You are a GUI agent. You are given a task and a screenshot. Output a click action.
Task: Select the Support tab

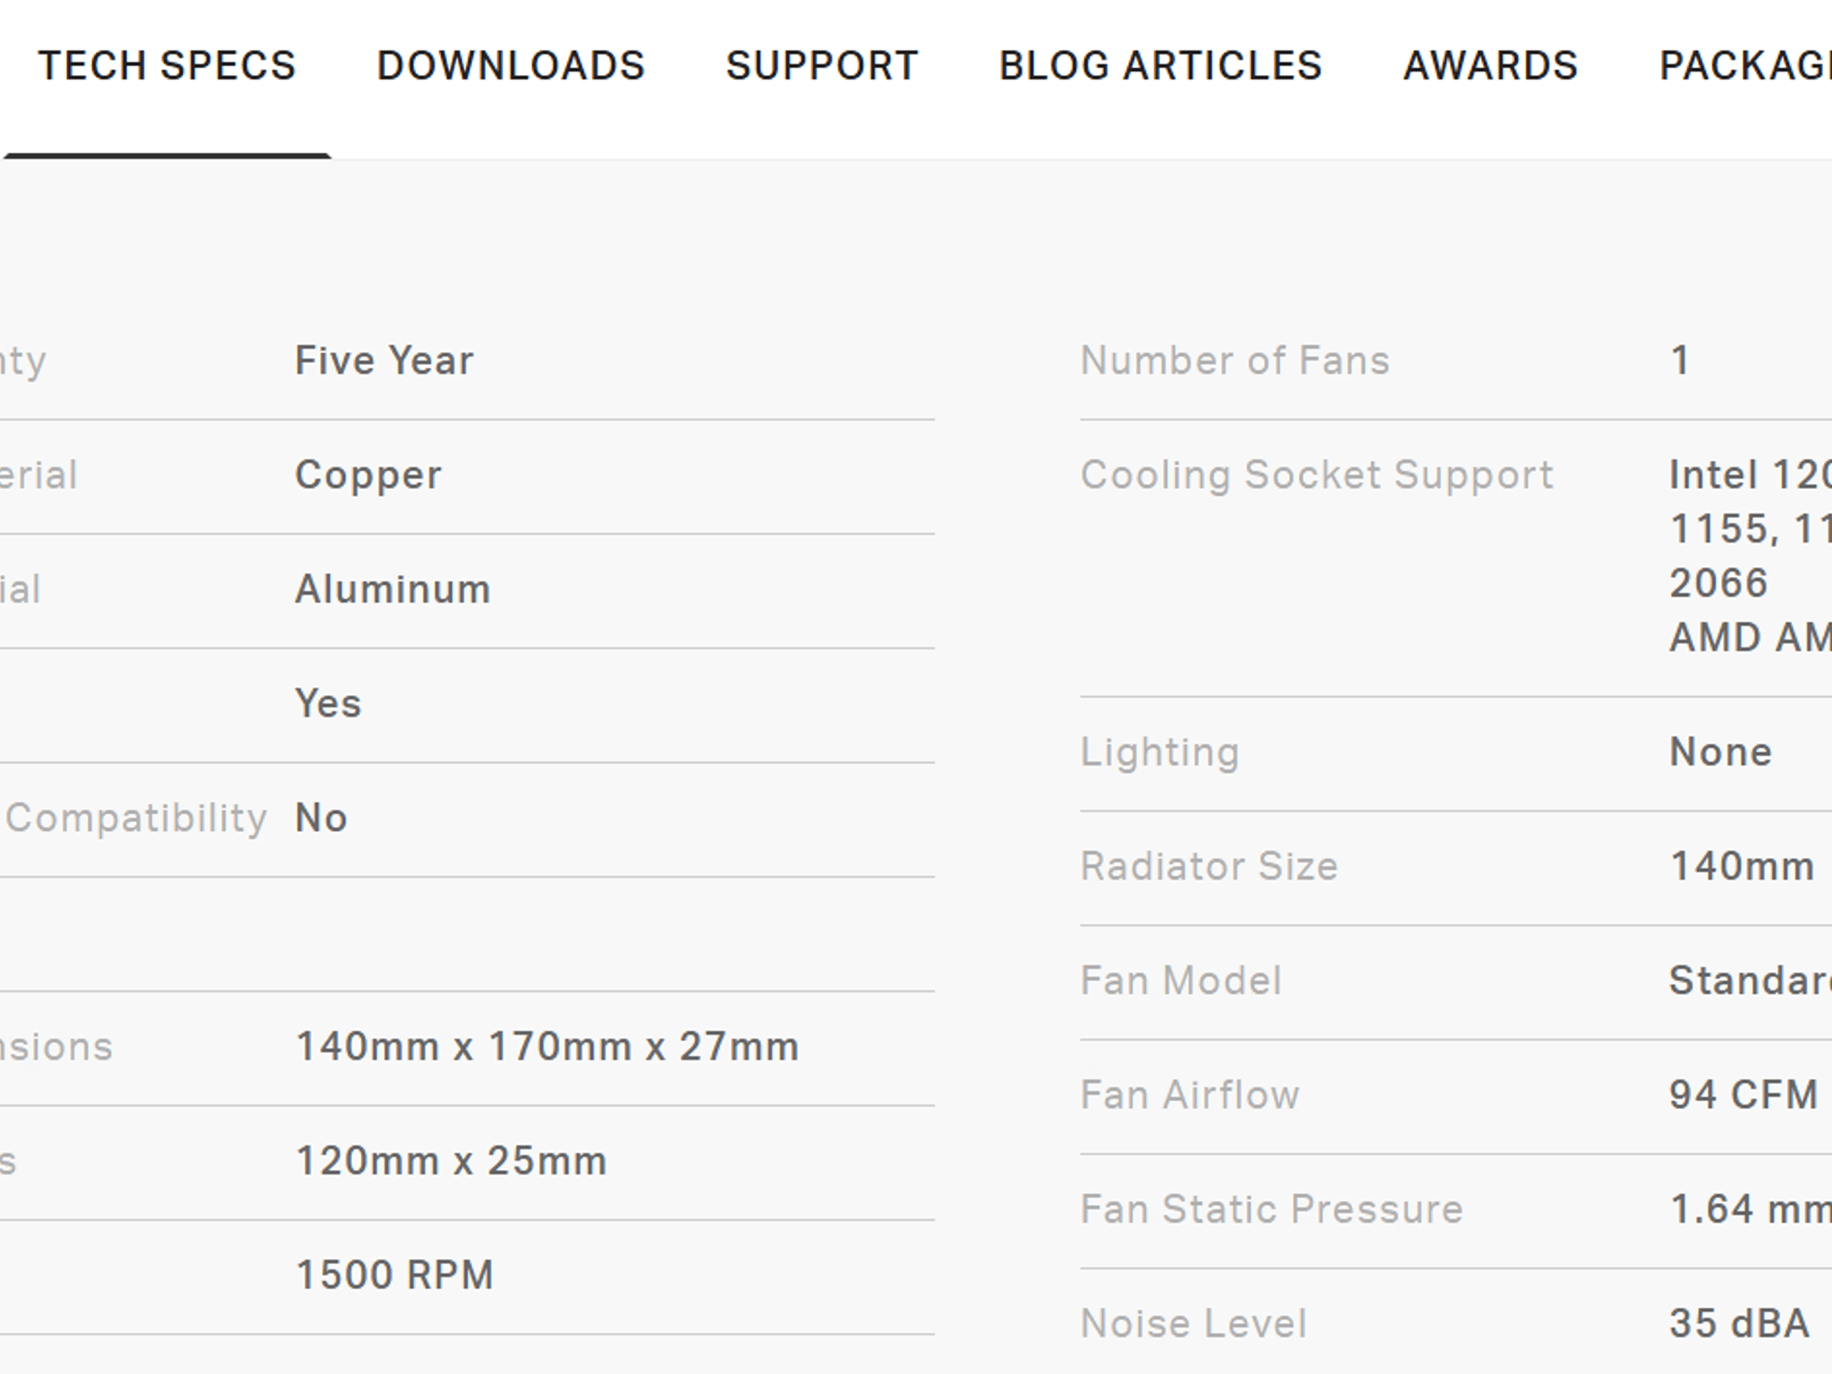tap(821, 66)
